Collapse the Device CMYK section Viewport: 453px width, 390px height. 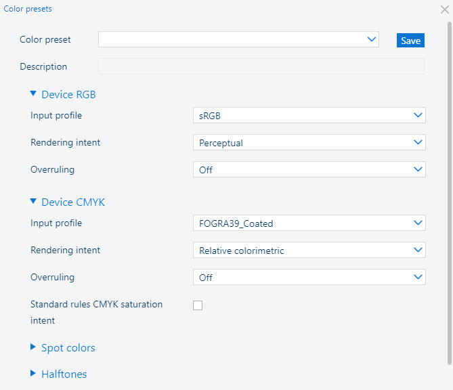pyautogui.click(x=33, y=202)
